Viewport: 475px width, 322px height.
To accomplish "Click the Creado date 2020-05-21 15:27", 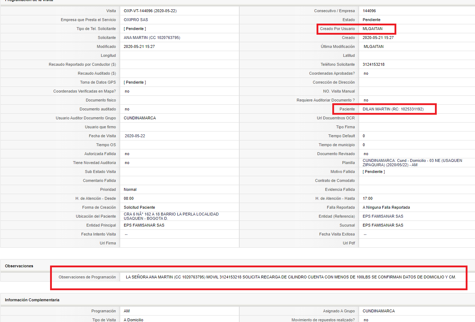I will click(x=378, y=38).
